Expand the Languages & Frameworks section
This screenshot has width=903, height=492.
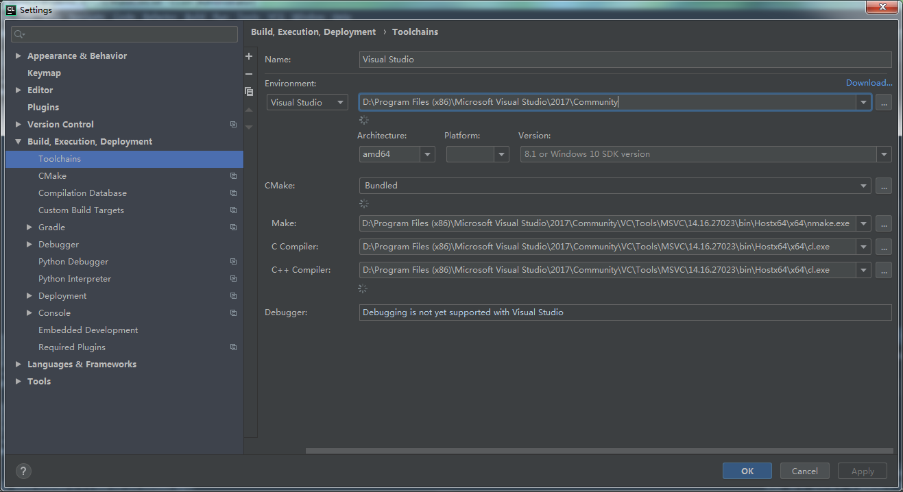coord(18,364)
